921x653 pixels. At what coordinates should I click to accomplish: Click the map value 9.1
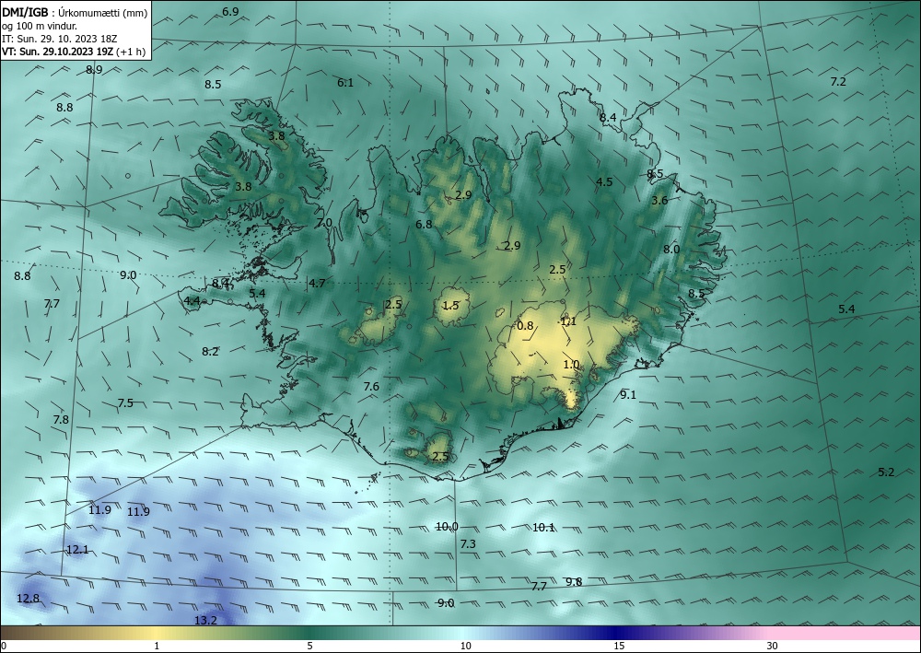click(x=628, y=394)
